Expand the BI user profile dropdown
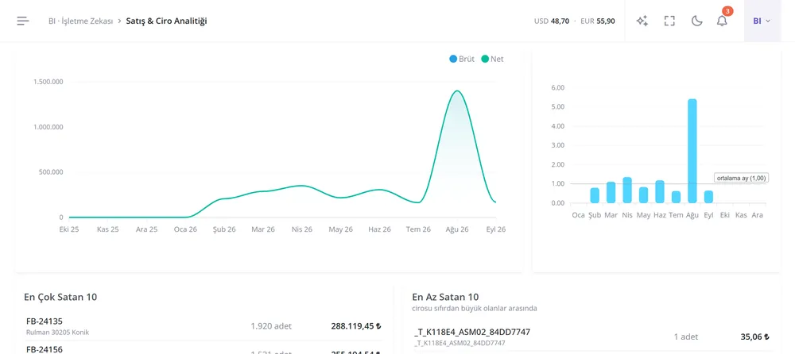The width and height of the screenshot is (795, 354). coord(762,21)
